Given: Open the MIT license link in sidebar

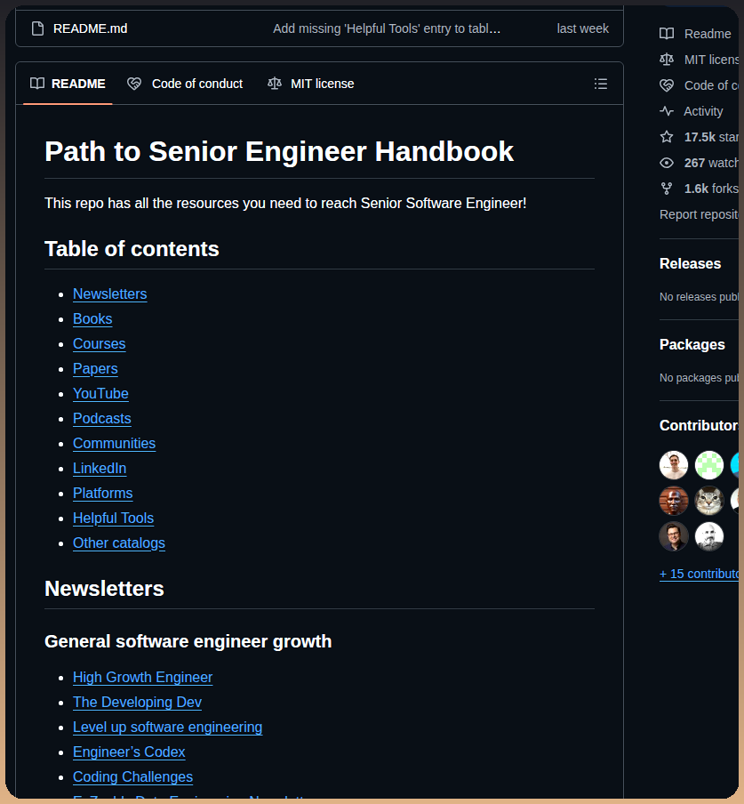Looking at the screenshot, I should click(x=711, y=60).
